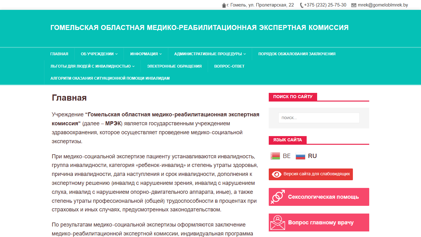This screenshot has height=237, width=421.
Task: Click the site title ГОМЕЛЬСКАЯ ОБЛАСТНАЯ МЕДИКО-РЕАБИЛИТАЦИОННАЯ
Action: [199, 27]
